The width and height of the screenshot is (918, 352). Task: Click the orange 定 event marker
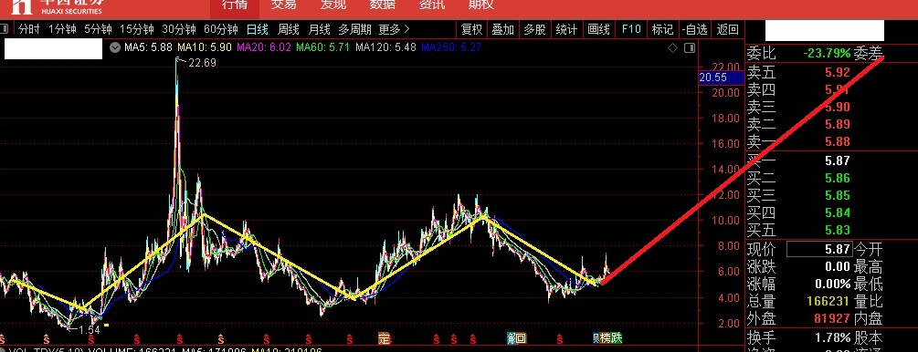[384, 338]
